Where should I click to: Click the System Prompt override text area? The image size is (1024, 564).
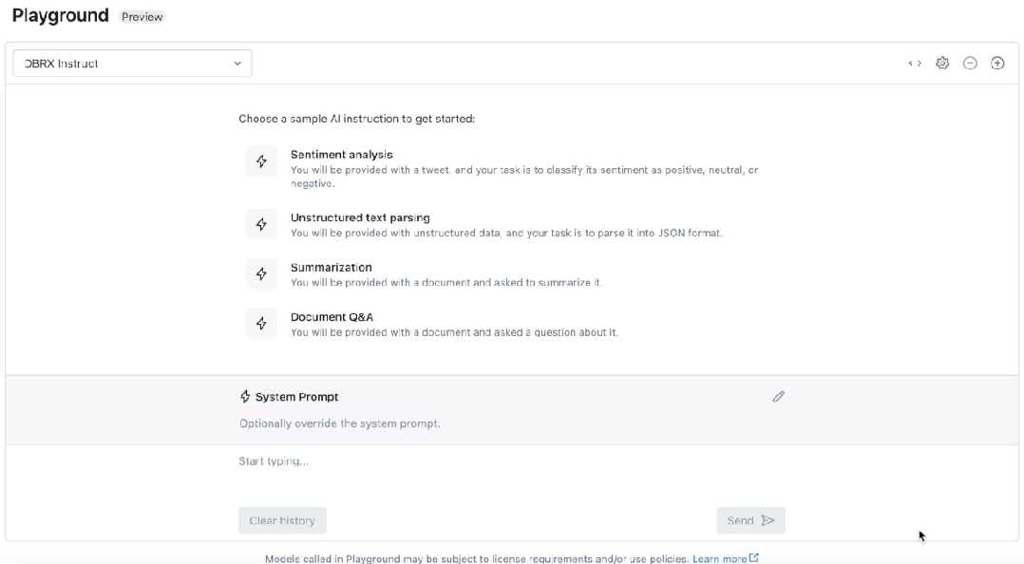tap(340, 423)
